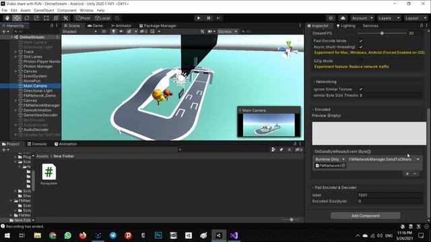This screenshot has width=431, height=242.
Task: Lock the Inspector panel
Action: [x=422, y=26]
